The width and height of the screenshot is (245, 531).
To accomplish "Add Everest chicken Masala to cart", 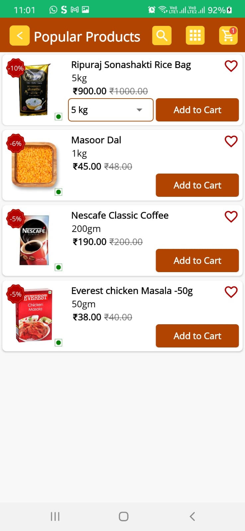I will (197, 336).
